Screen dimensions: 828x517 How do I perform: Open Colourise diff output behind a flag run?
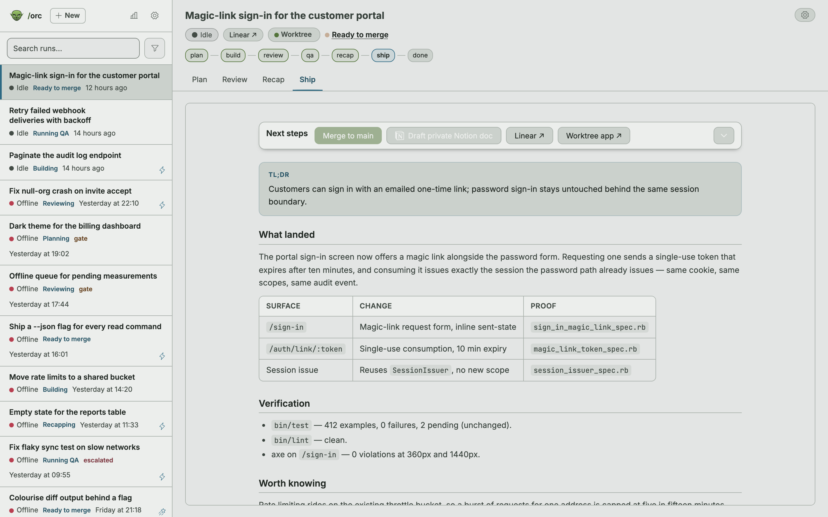(x=86, y=502)
